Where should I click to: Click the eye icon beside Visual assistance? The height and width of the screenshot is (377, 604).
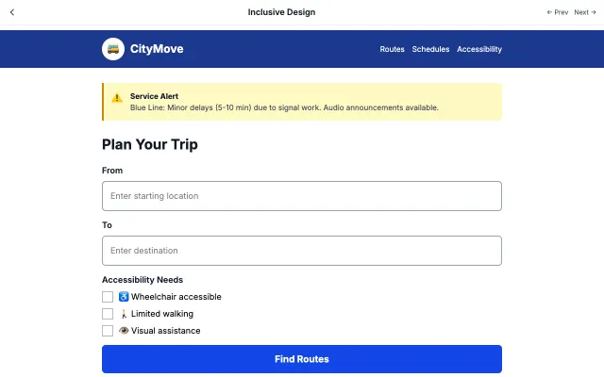(x=124, y=331)
